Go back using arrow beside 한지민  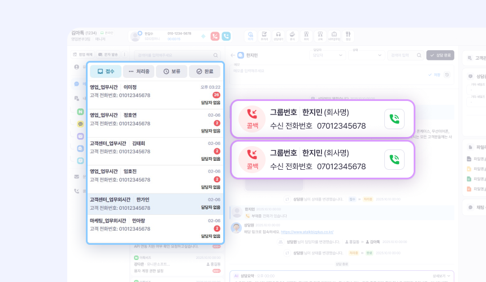tap(233, 55)
